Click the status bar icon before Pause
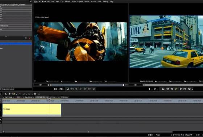 pyautogui.click(x=150, y=135)
